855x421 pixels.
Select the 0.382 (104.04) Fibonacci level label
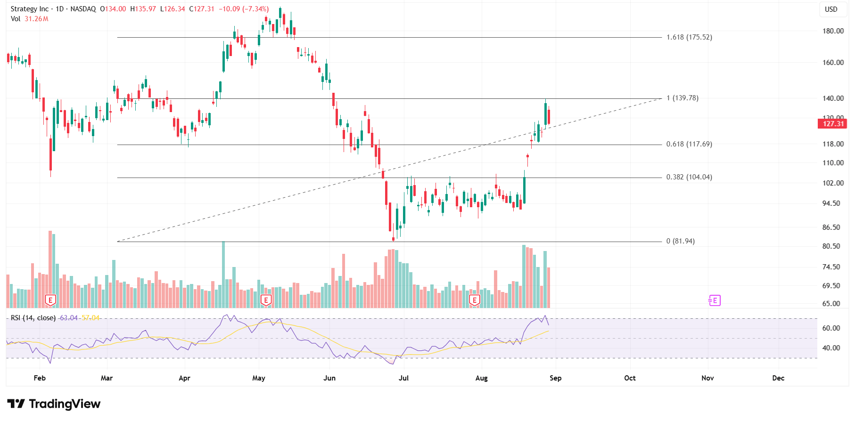pos(689,177)
